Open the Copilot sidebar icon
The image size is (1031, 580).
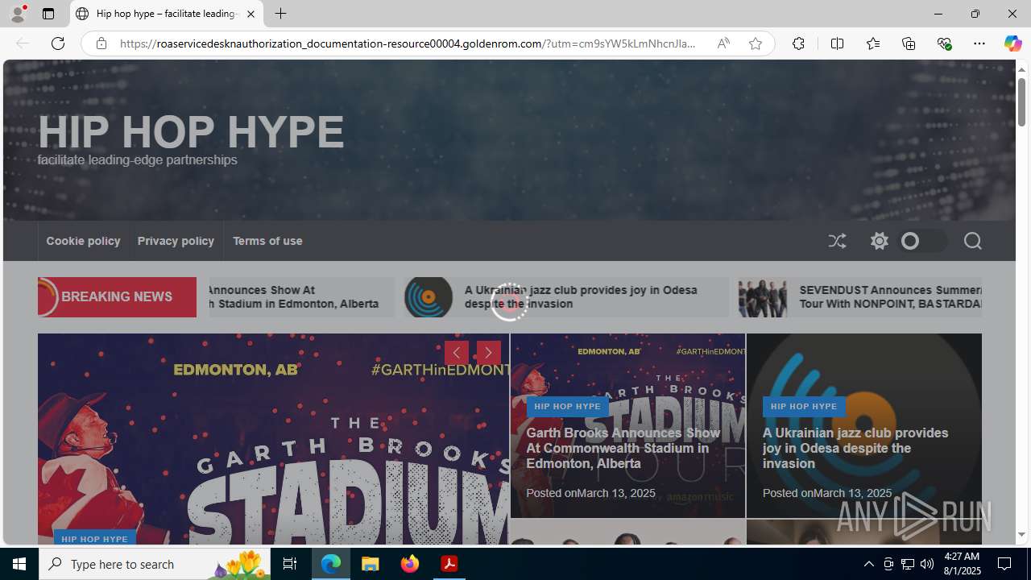click(1012, 43)
